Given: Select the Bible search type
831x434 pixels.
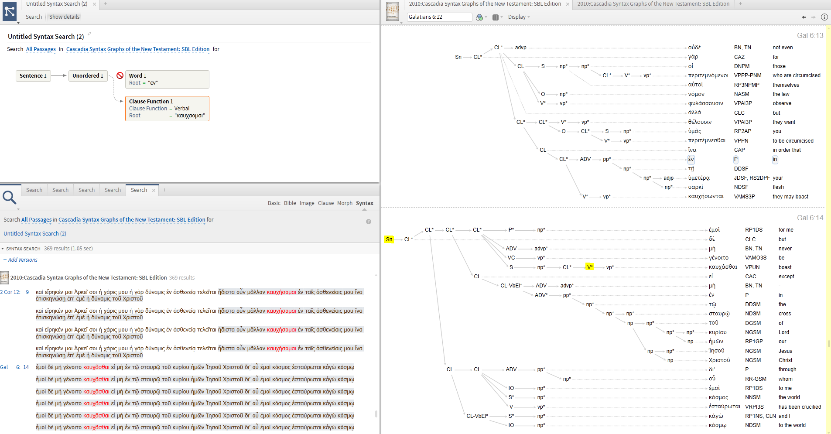Looking at the screenshot, I should tap(290, 203).
